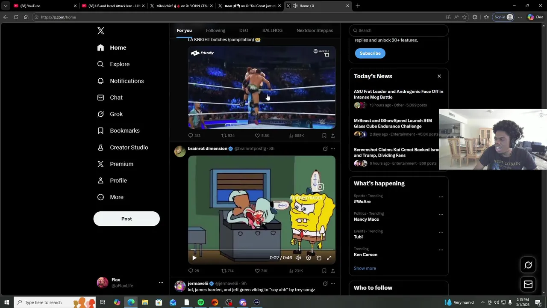Click Show more under What's happening

[x=365, y=268]
